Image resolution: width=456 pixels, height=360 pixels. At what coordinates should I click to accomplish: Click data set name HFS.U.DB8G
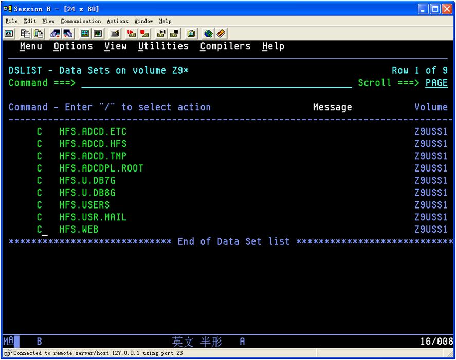coord(87,193)
